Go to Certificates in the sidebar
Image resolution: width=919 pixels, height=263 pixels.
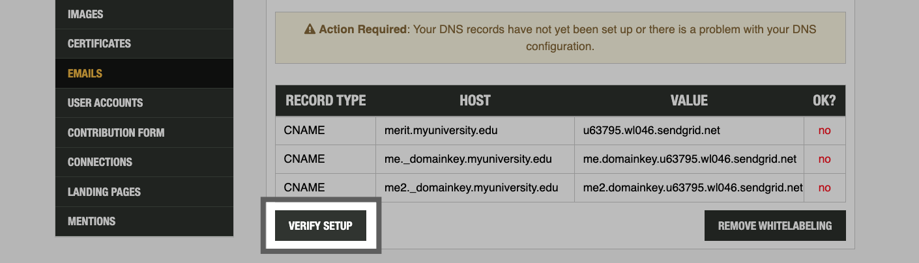(x=99, y=44)
